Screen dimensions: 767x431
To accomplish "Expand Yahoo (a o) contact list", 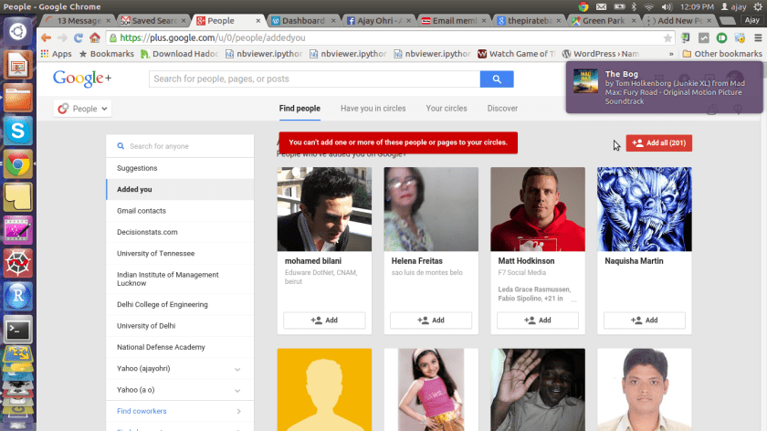I will pos(237,390).
